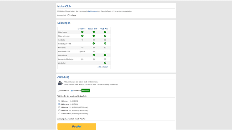Click the checkmark for Mails lesen in kostenlos column
The image size is (232, 130).
[x=82, y=32]
